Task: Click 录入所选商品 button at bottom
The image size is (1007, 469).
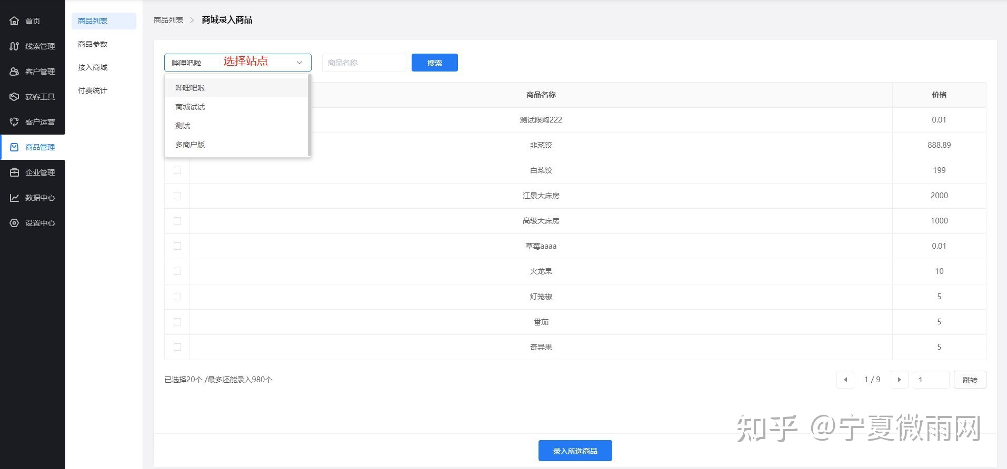Action: pyautogui.click(x=575, y=451)
